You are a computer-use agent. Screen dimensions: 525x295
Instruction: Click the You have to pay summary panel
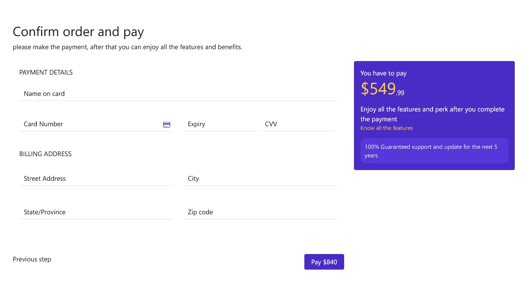click(x=434, y=115)
